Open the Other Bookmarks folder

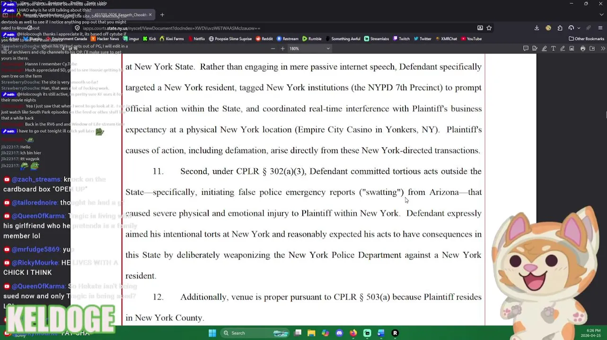[586, 39]
